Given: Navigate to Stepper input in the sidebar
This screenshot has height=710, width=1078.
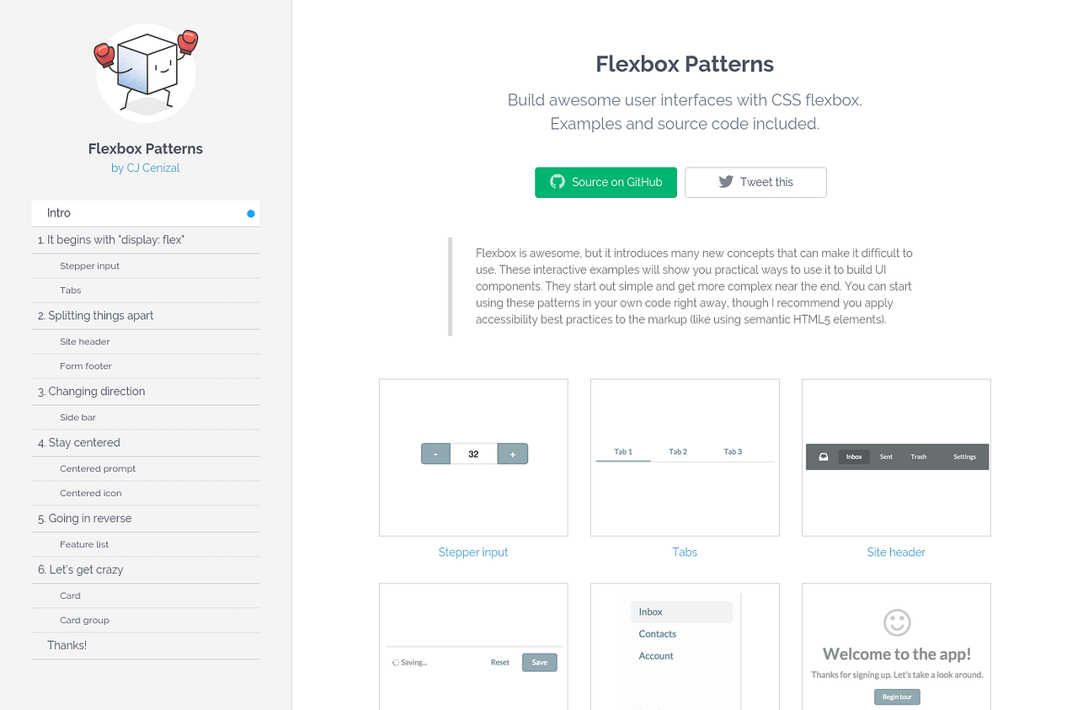Looking at the screenshot, I should tap(89, 265).
